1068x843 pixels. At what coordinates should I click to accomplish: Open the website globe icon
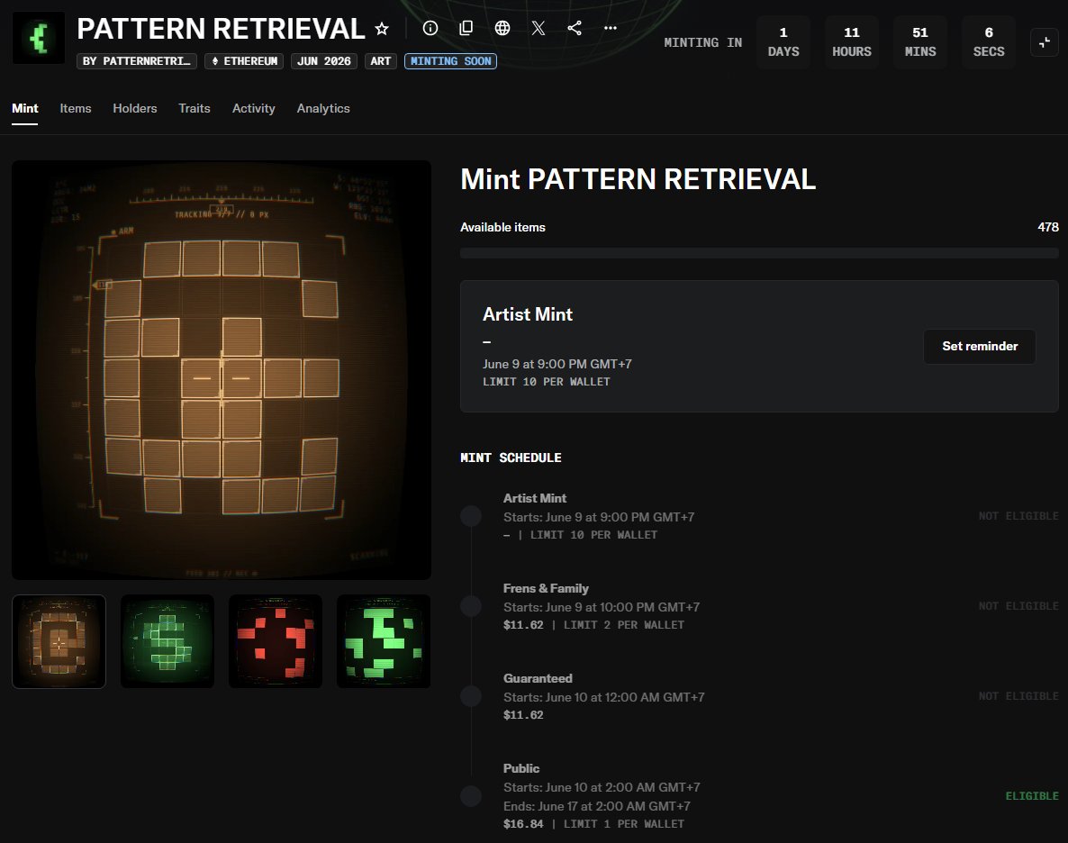(x=502, y=28)
